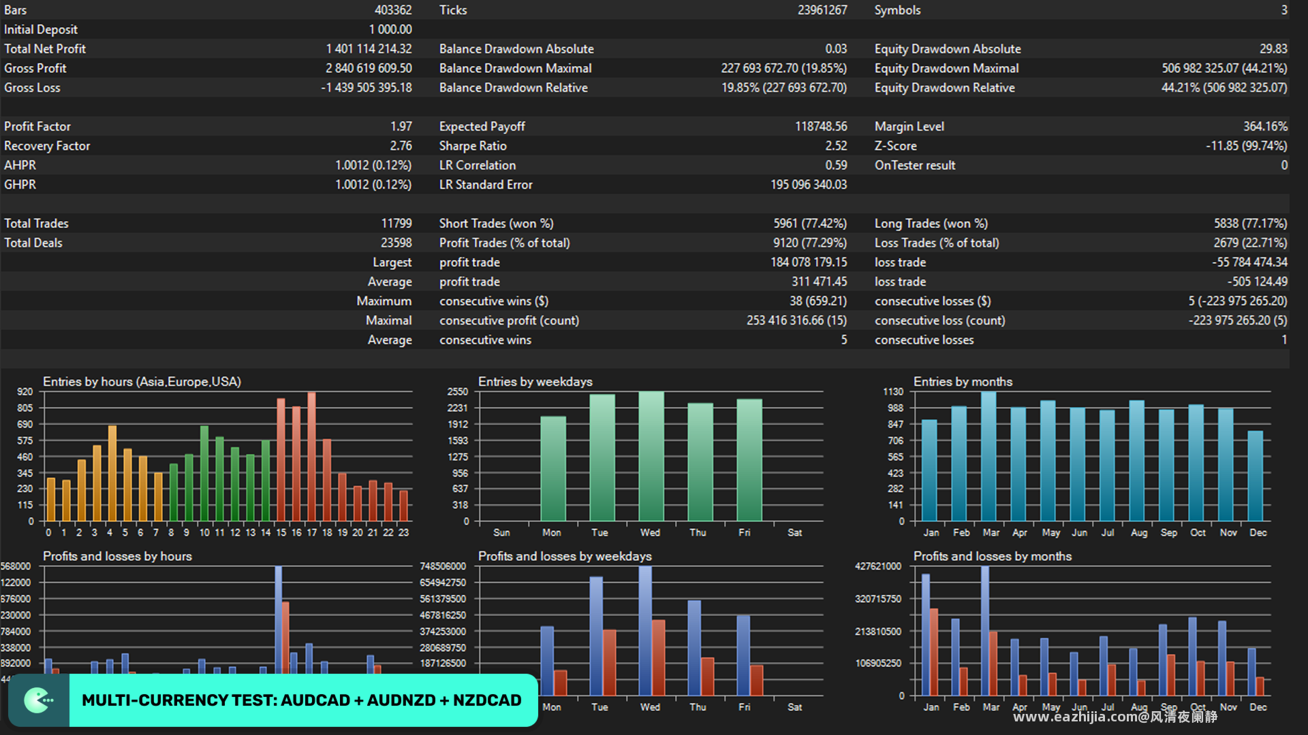
Task: Select the Largest profit trade value
Action: coord(809,262)
